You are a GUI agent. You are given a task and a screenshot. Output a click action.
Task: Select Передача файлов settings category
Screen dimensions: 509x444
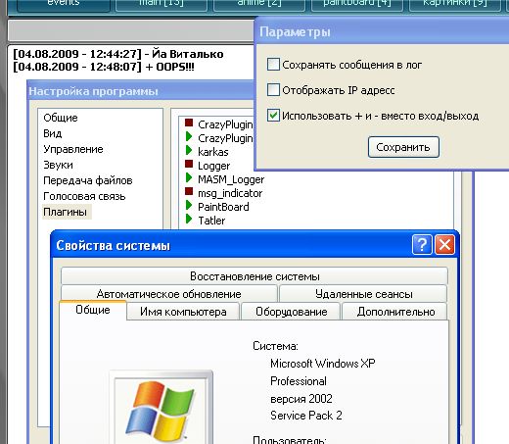tap(88, 180)
